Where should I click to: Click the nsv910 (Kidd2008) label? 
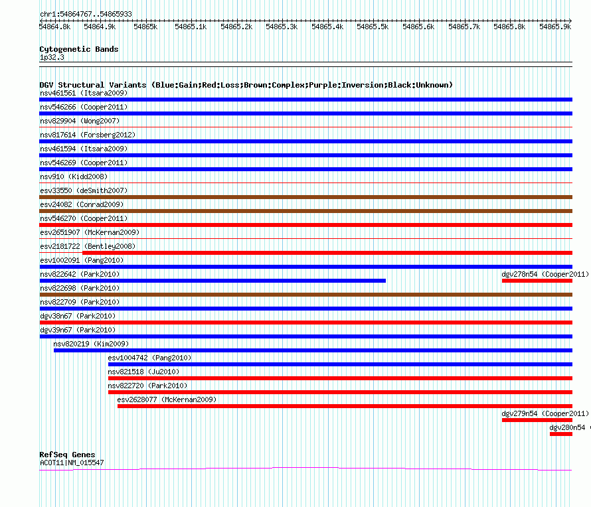74,177
